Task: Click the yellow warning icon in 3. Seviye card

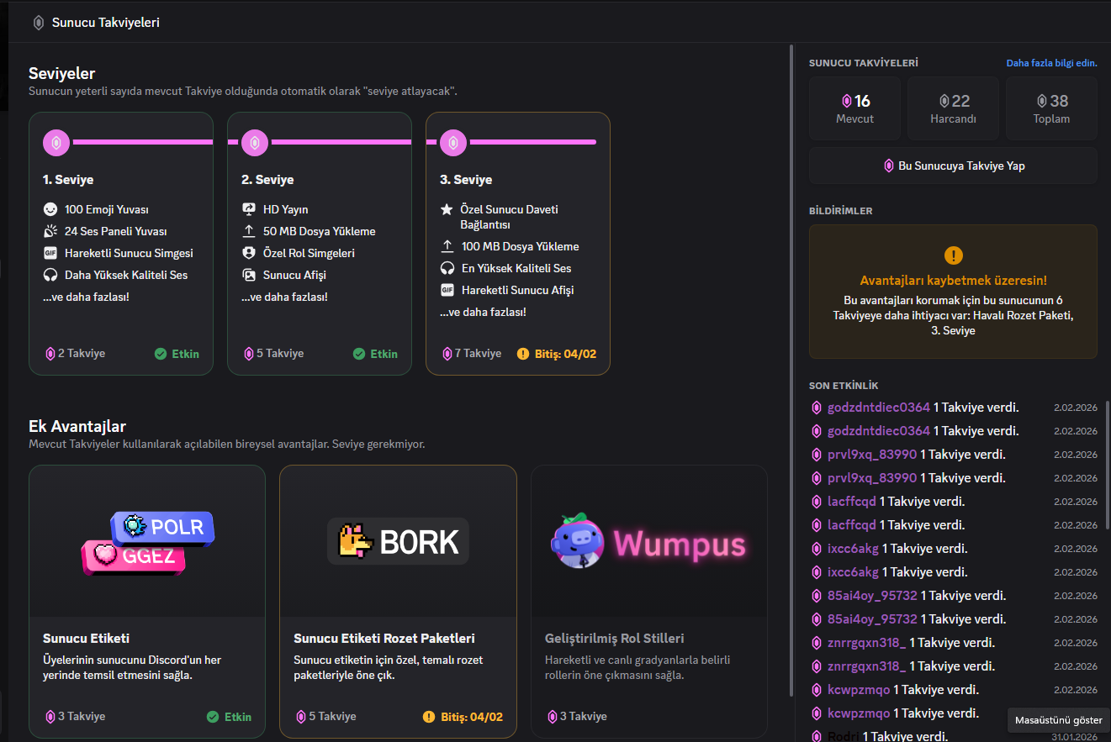Action: pos(523,354)
